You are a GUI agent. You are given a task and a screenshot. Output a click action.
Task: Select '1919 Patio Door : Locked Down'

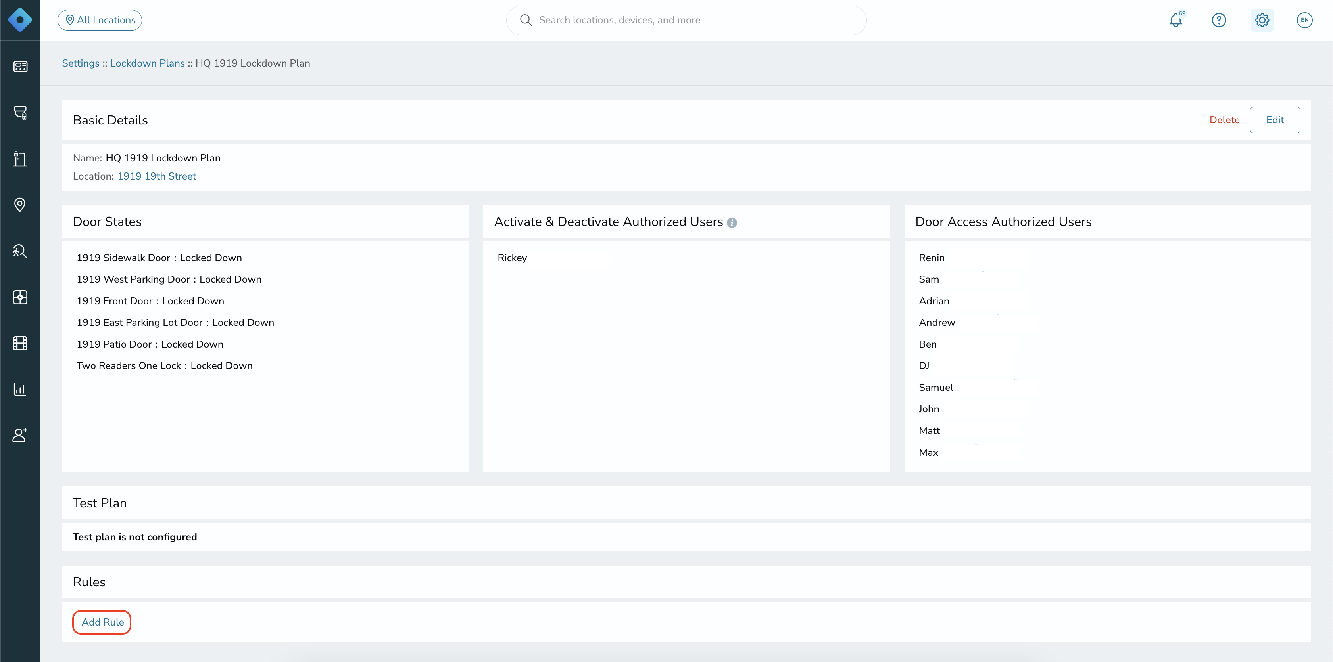tap(150, 344)
